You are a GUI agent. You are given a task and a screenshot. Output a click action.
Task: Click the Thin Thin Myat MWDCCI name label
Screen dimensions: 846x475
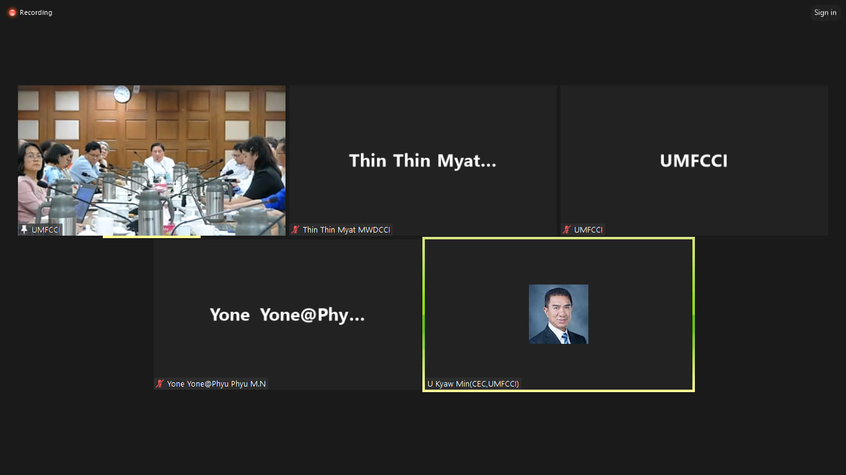point(346,230)
